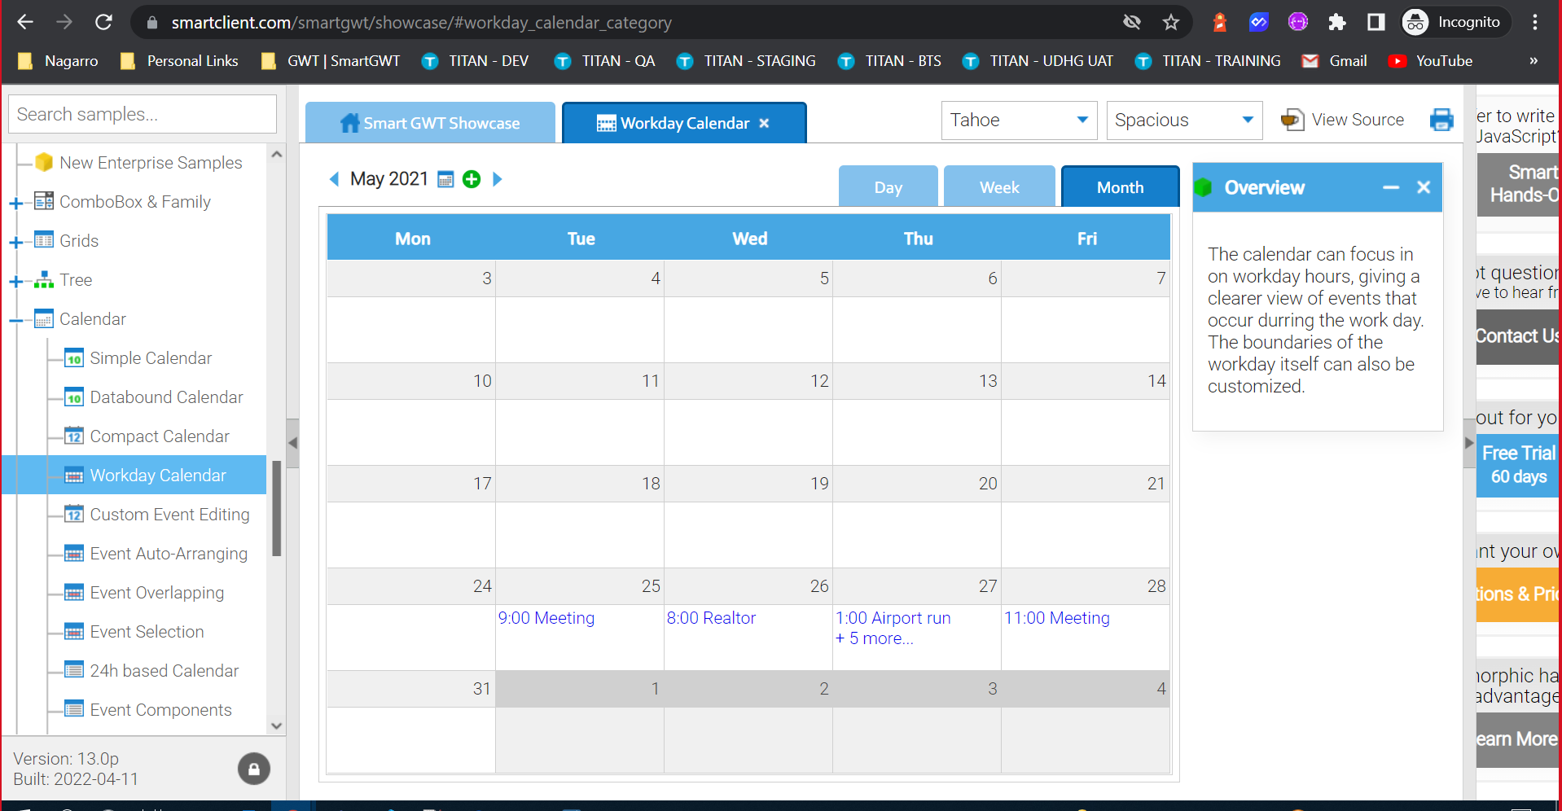Switch to the Week view tab

tap(999, 187)
